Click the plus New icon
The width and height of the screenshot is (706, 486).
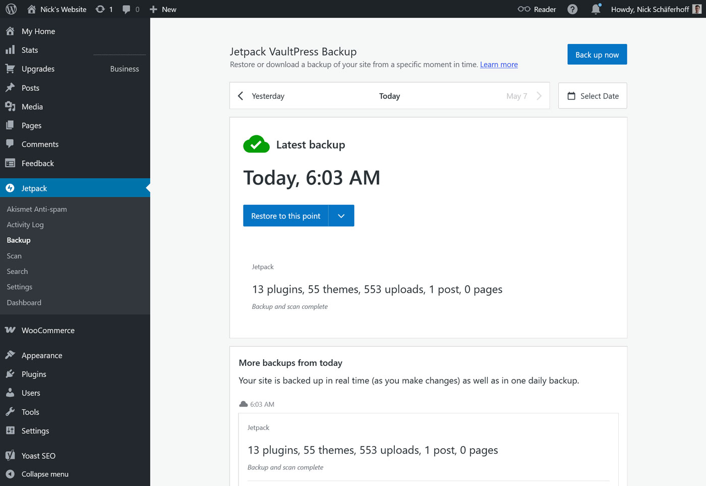coord(154,9)
